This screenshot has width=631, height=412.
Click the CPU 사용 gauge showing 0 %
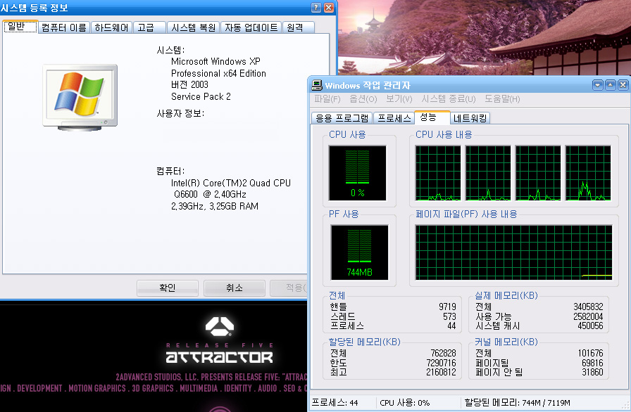point(357,173)
